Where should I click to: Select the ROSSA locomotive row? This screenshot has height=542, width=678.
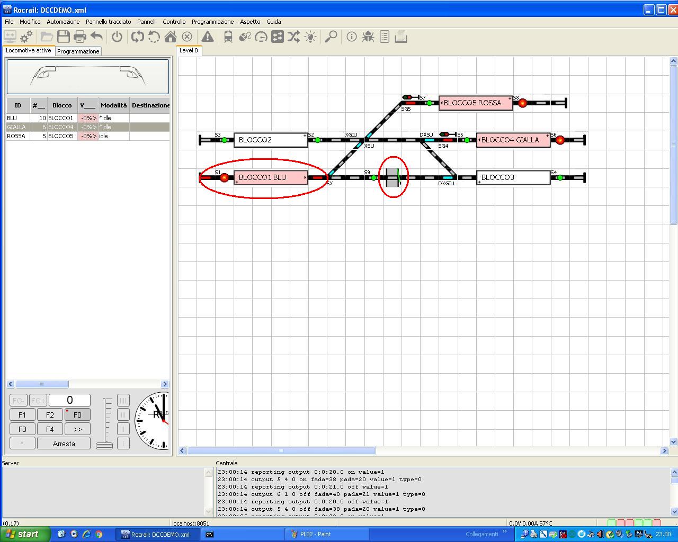(88, 136)
